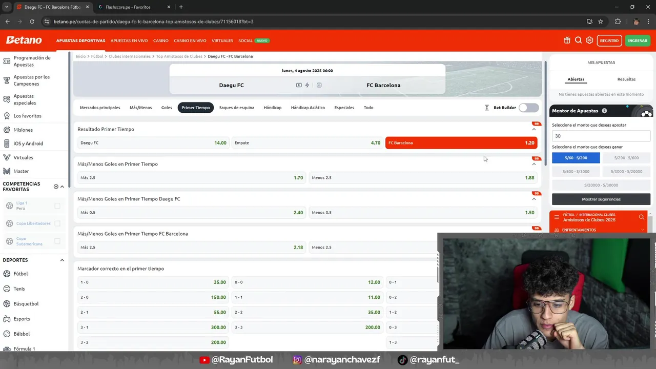Image resolution: width=656 pixels, height=369 pixels.
Task: Select the S/200 - S/600 win amount
Action: click(x=626, y=158)
